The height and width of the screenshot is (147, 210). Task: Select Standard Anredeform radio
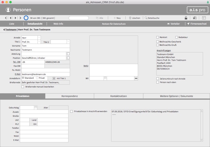coord(23,78)
